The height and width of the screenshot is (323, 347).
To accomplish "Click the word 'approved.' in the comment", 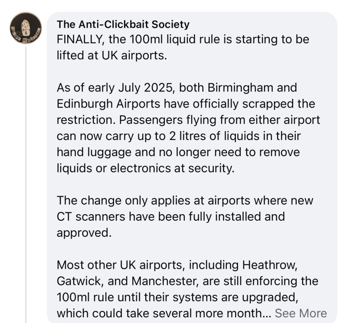I will [x=84, y=233].
